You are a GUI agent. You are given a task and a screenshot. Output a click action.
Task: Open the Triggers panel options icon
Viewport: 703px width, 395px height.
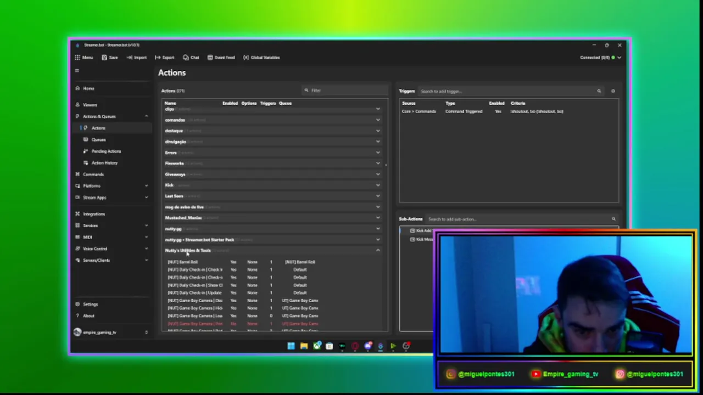(613, 91)
